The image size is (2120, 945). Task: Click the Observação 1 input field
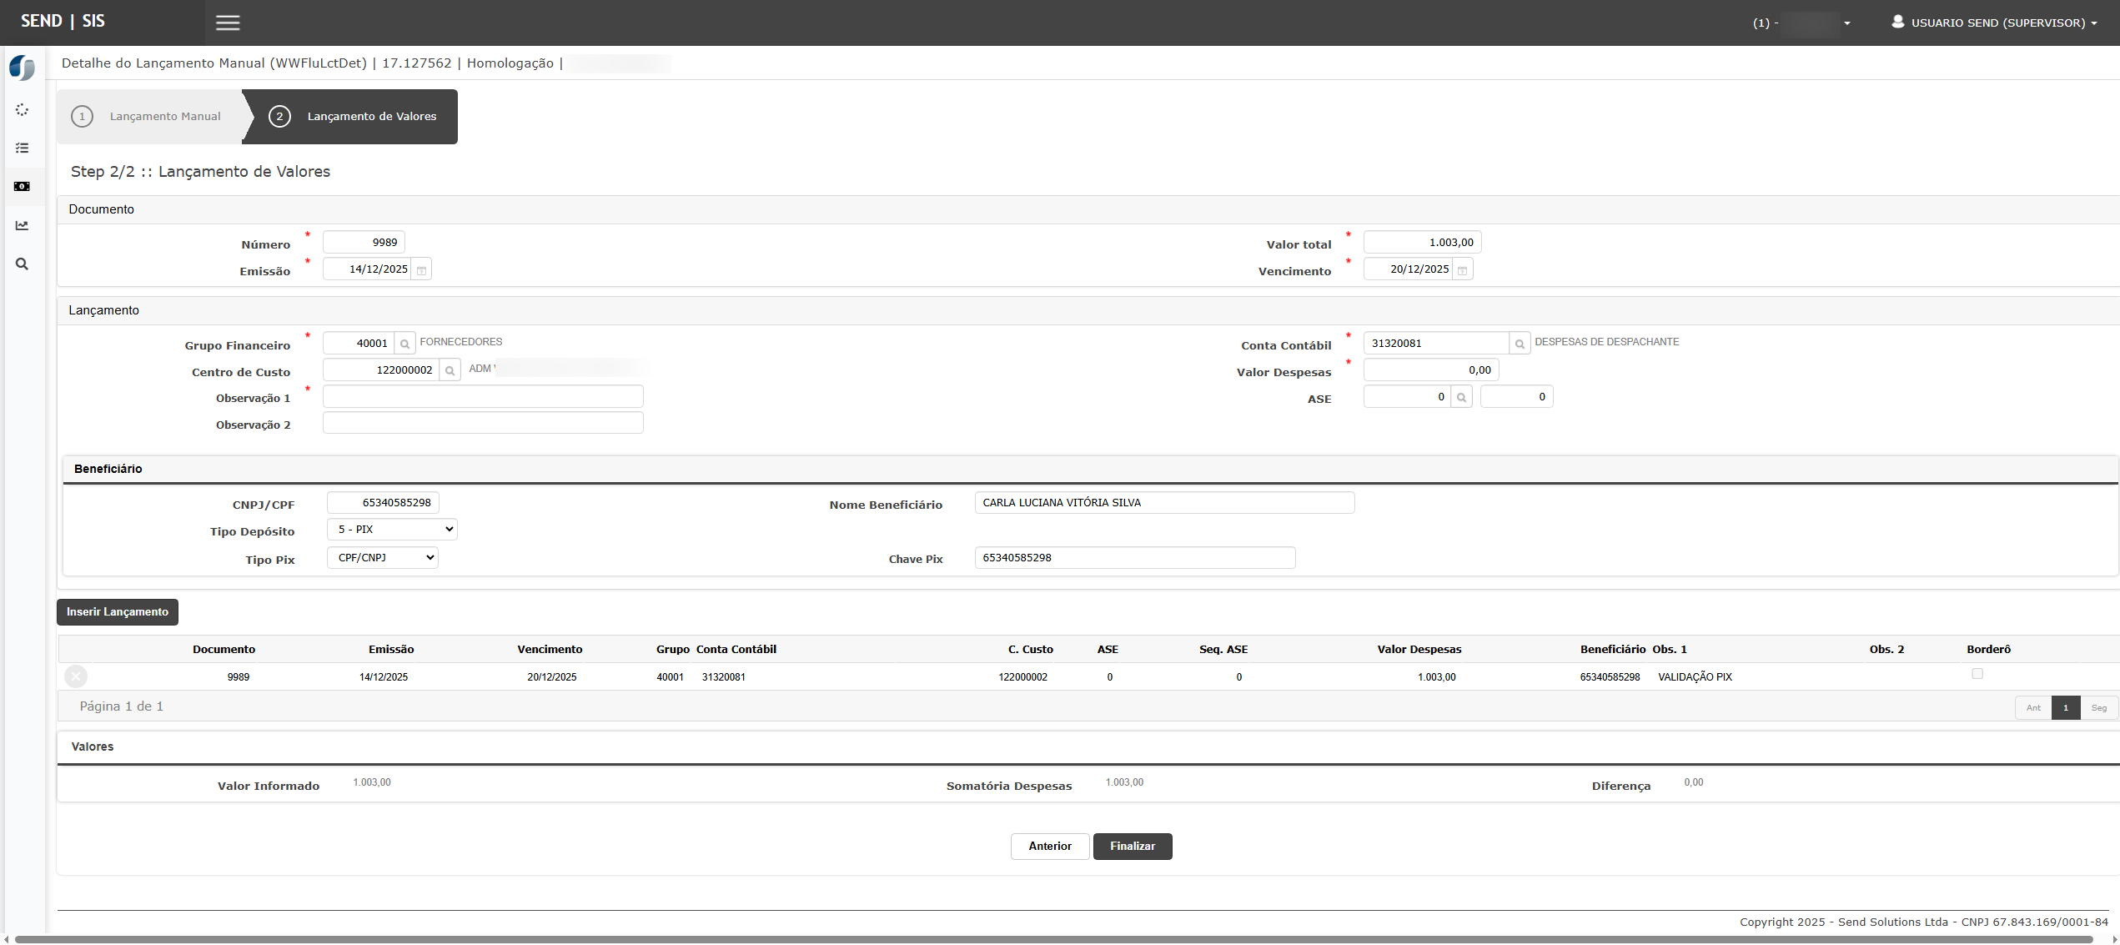coord(483,397)
